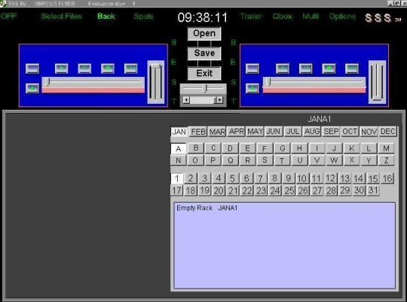This screenshot has height=302, width=407.
Task: Open the Spots menu
Action: point(143,17)
